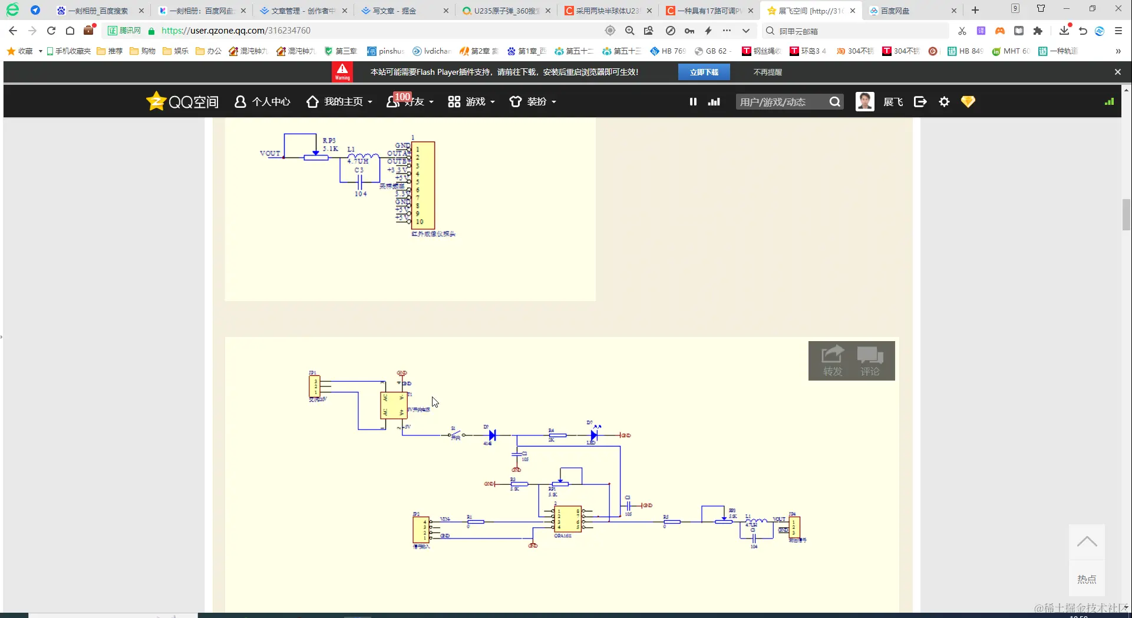Click the undo closed-tab arrow icon

[1083, 31]
